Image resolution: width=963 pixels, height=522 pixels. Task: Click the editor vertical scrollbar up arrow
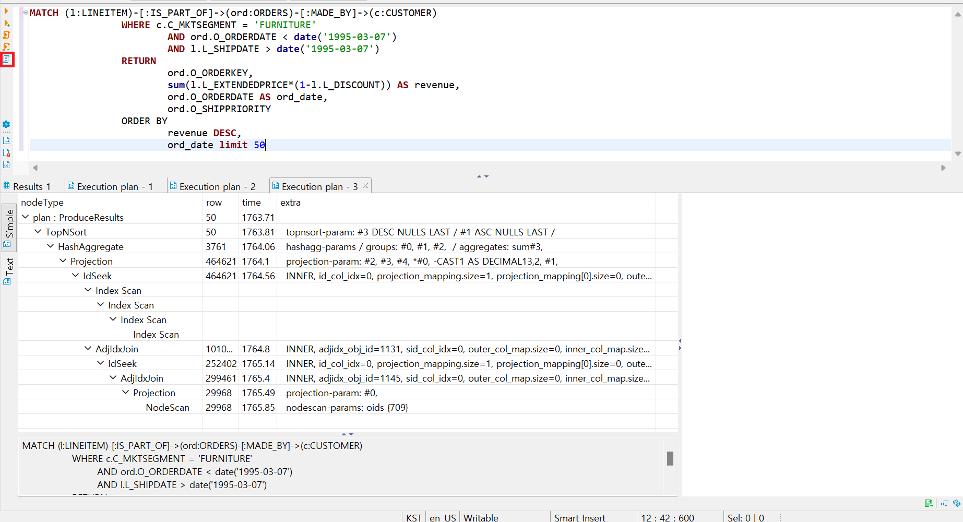pyautogui.click(x=958, y=14)
